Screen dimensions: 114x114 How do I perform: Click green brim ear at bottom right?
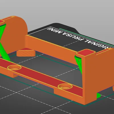[99, 95]
